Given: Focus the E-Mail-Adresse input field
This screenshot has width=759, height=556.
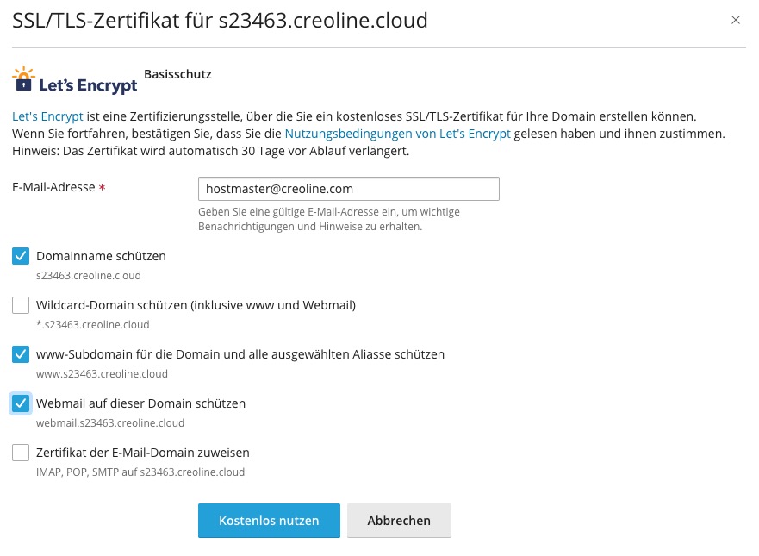Looking at the screenshot, I should pos(349,189).
